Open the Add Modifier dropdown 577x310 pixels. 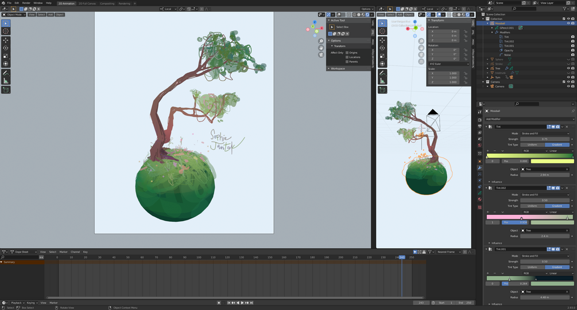[529, 119]
